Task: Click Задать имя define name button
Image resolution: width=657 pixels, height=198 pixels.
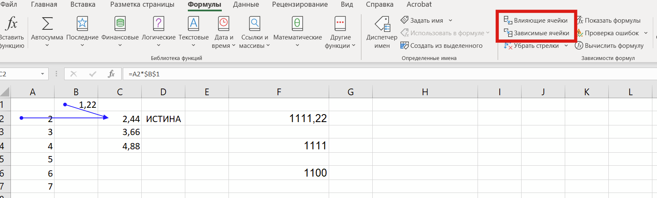Action: 423,20
